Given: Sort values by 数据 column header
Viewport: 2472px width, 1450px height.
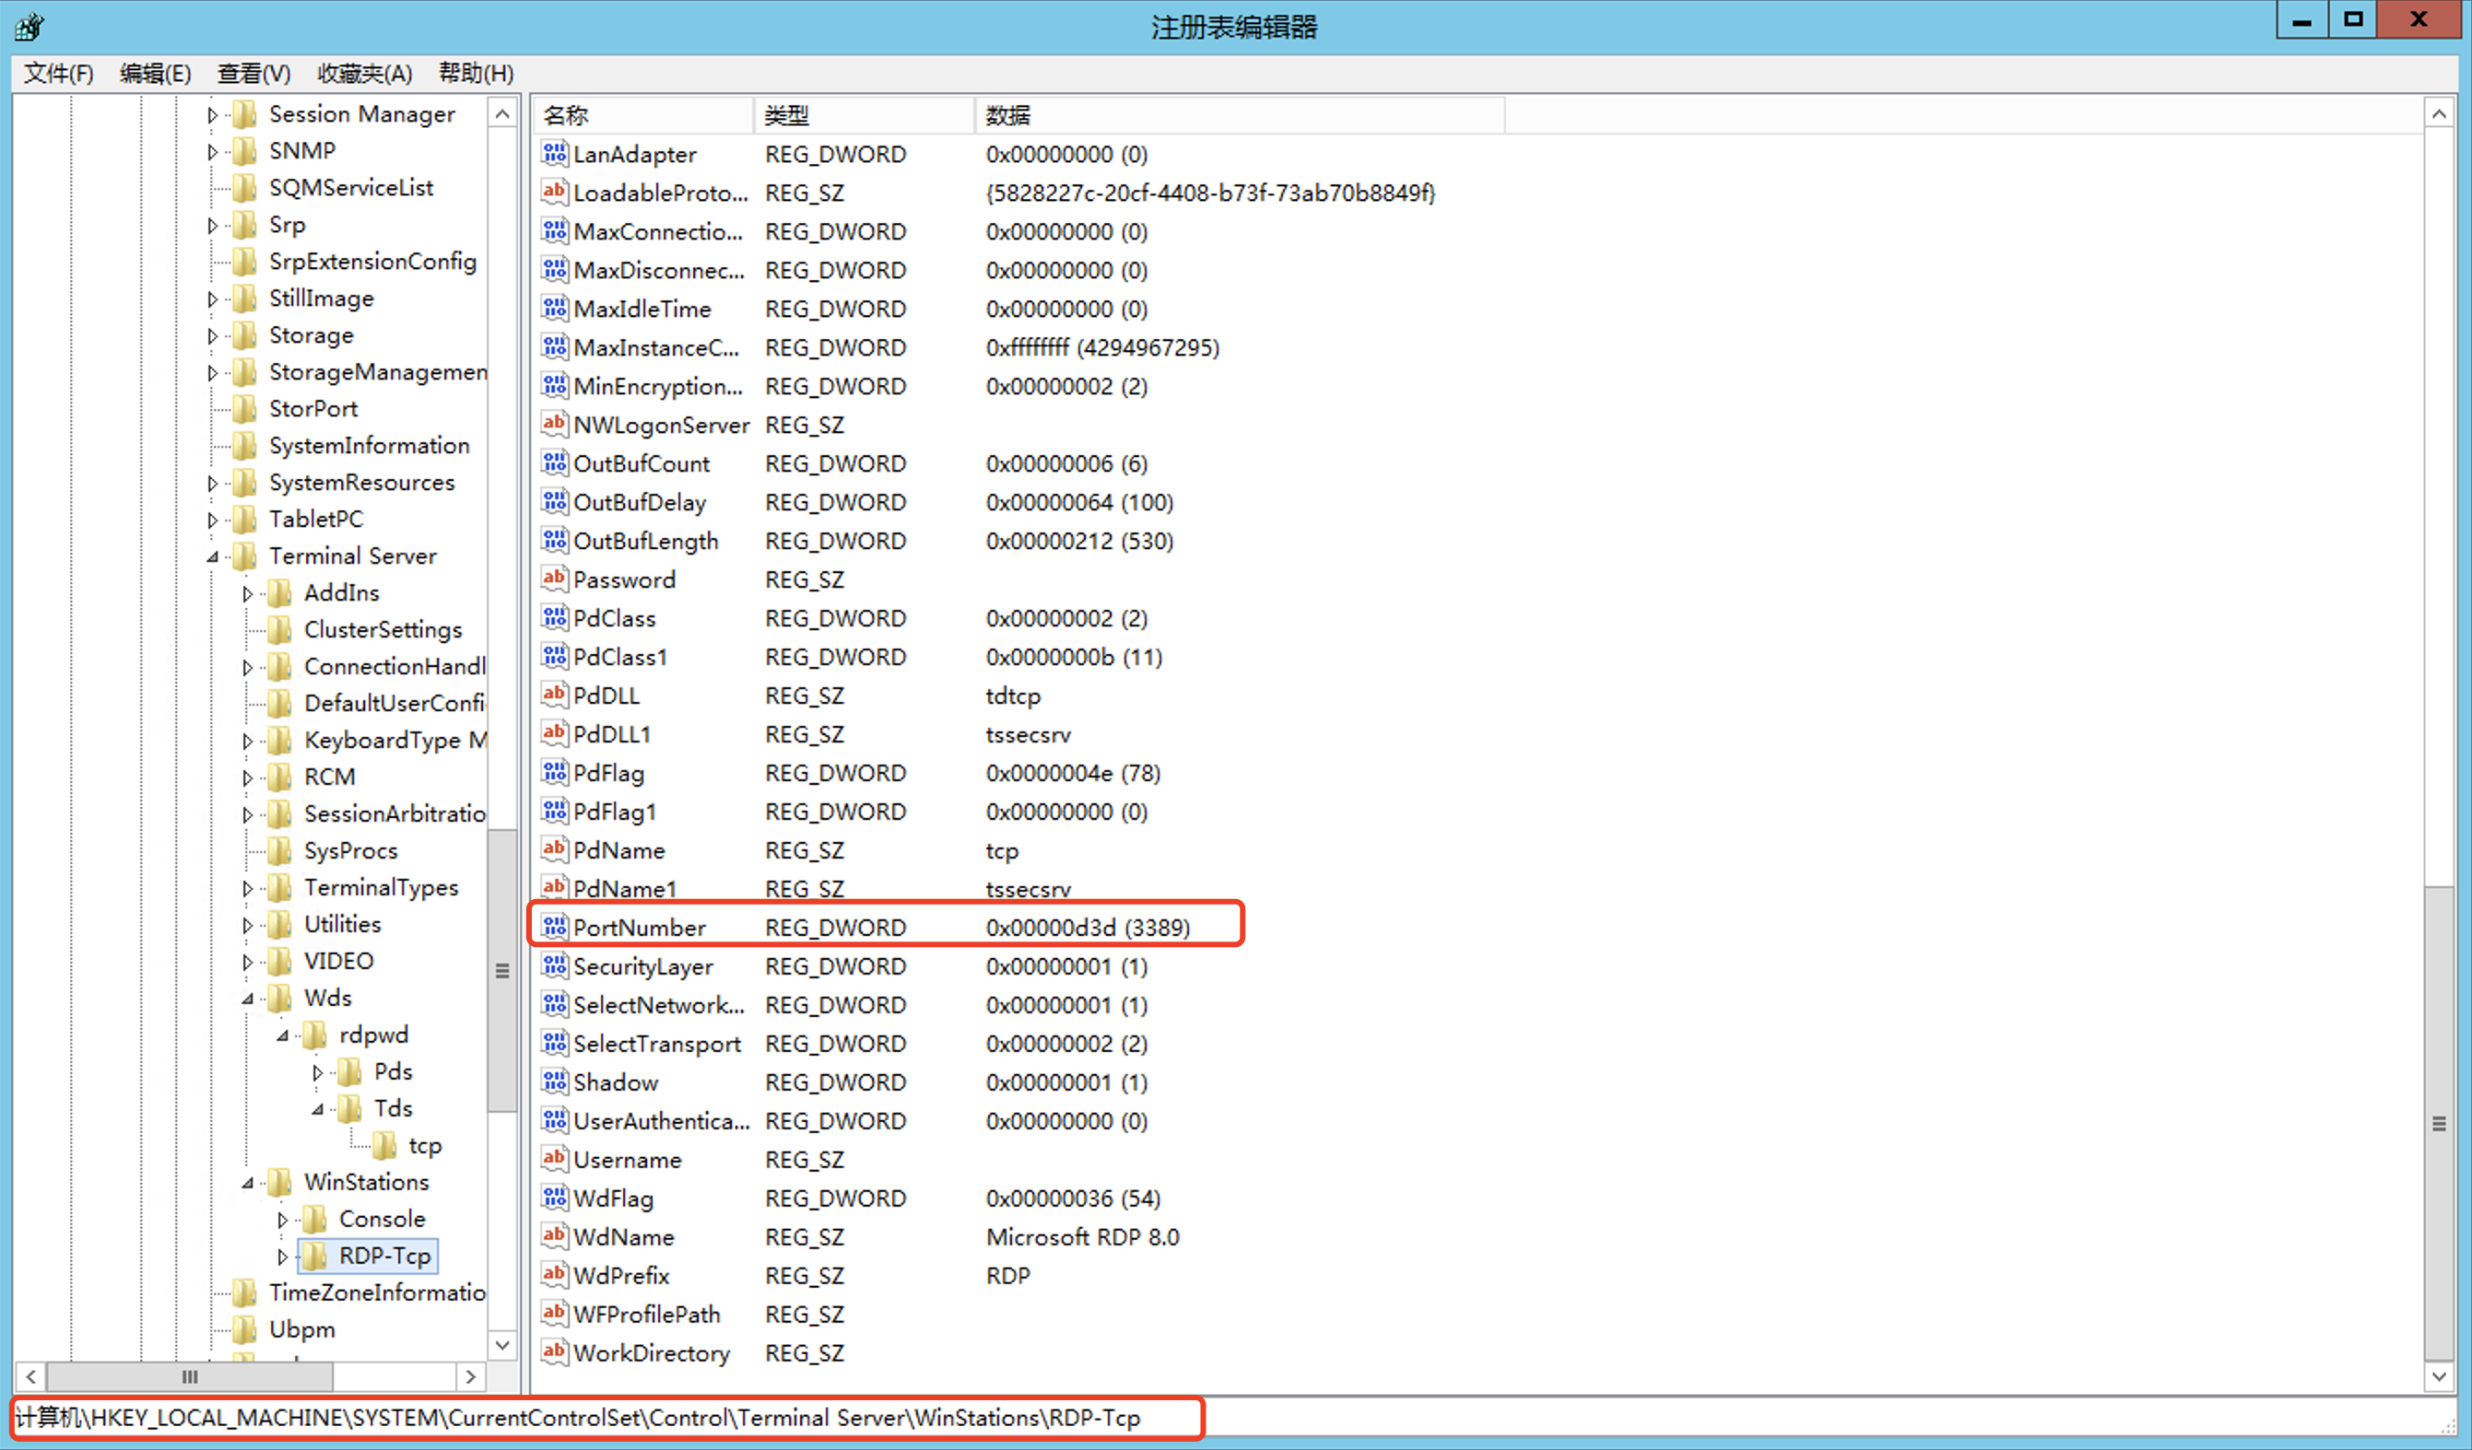Looking at the screenshot, I should coord(1240,115).
